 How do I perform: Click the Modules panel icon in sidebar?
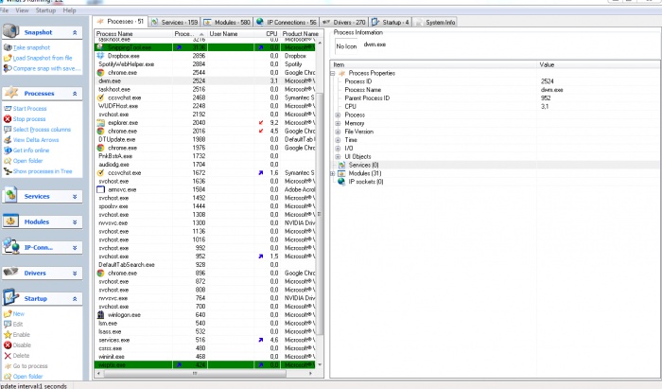point(11,221)
